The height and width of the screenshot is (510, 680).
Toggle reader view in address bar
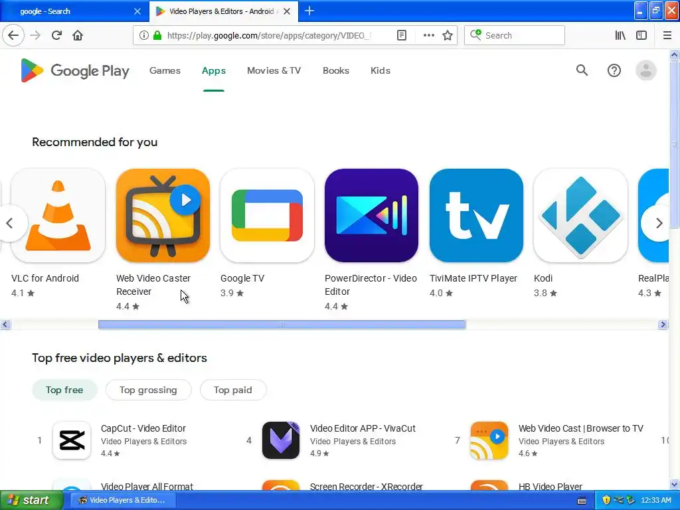tap(402, 35)
